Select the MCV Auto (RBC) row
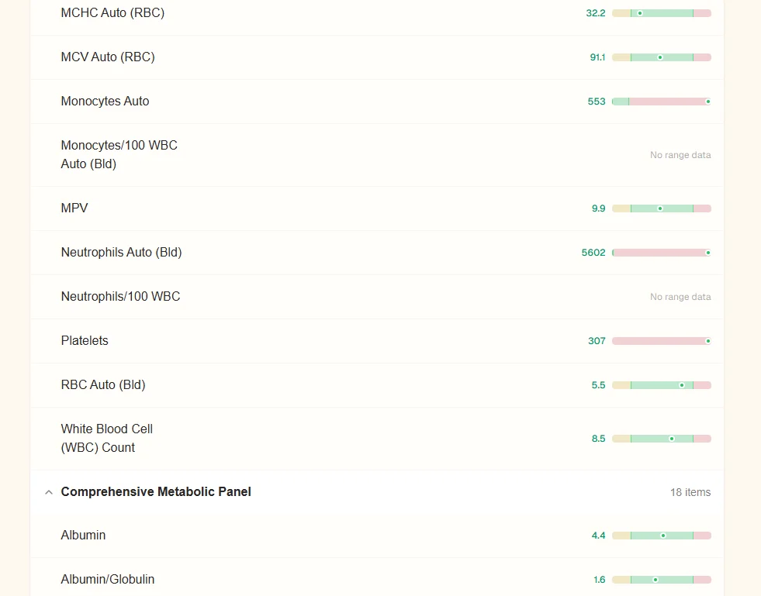 pos(377,57)
